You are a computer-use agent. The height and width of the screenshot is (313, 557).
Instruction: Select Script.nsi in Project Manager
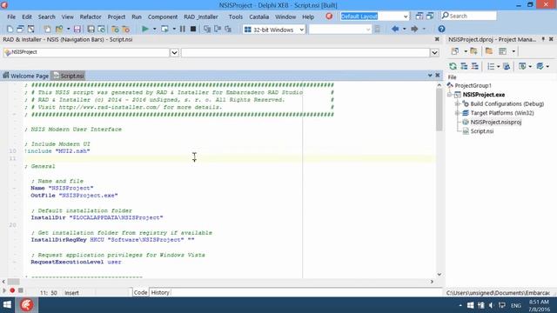[x=481, y=131]
